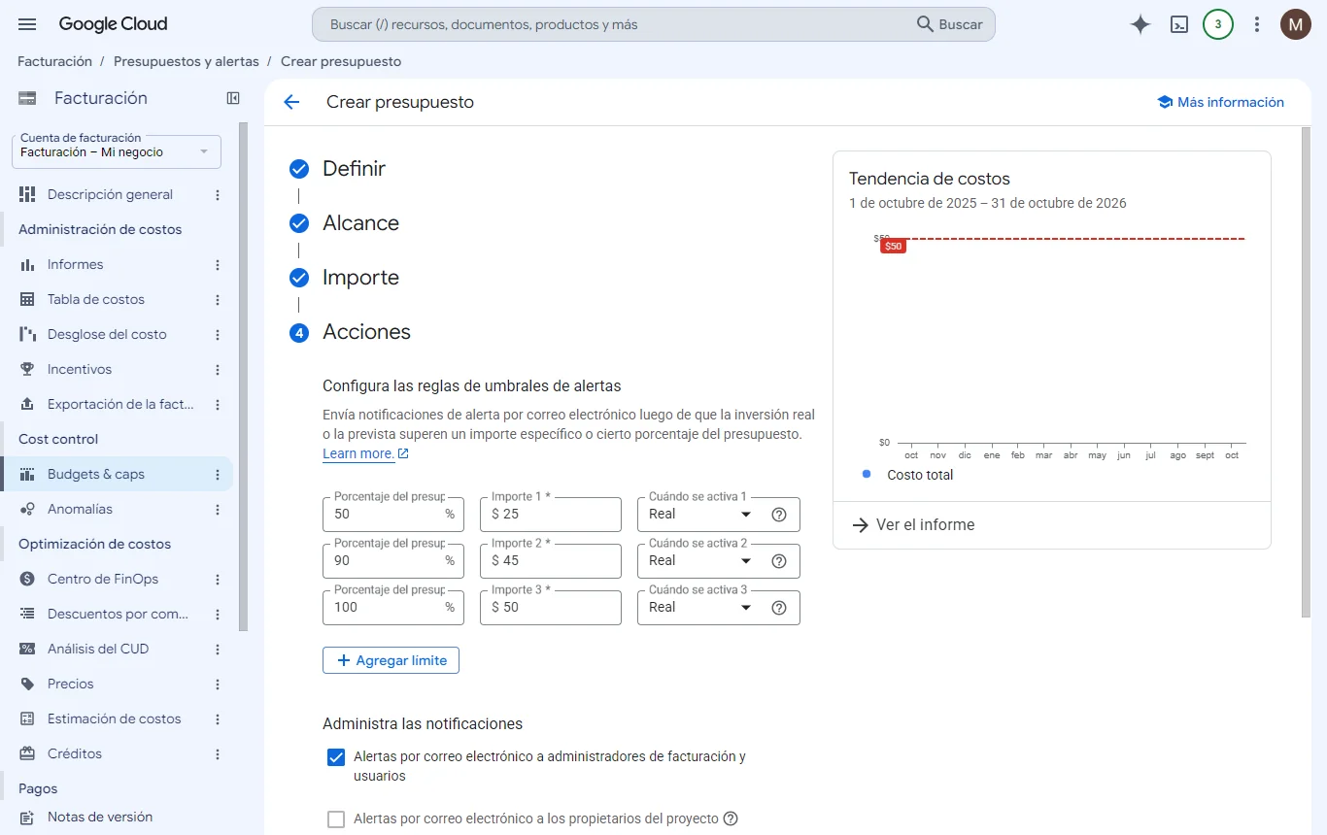Open Cuándo se activa 3 dropdown
This screenshot has height=835, width=1327.
pos(701,608)
